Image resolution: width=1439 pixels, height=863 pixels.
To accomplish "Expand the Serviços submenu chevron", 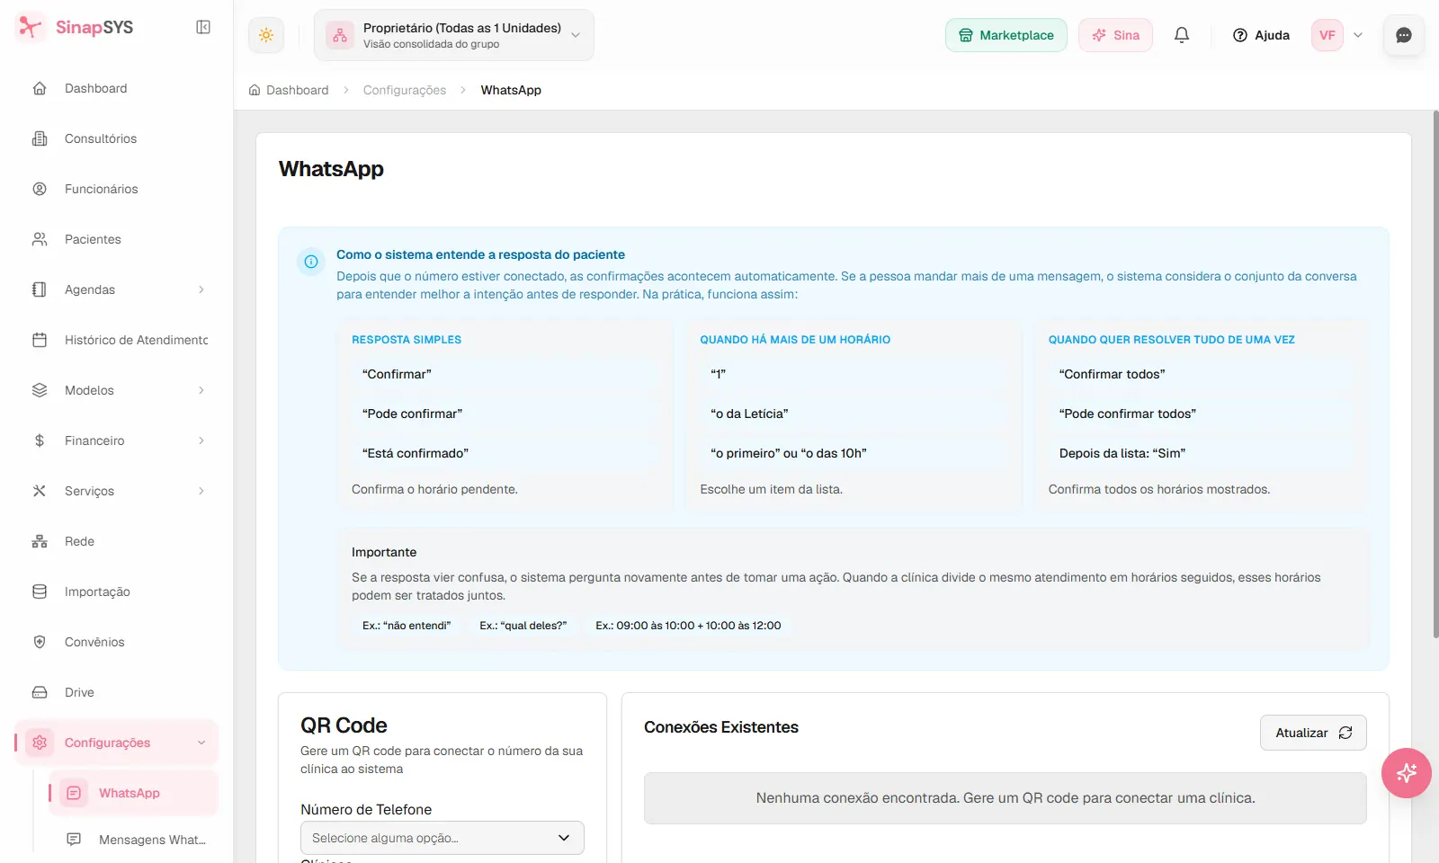I will pos(201,491).
